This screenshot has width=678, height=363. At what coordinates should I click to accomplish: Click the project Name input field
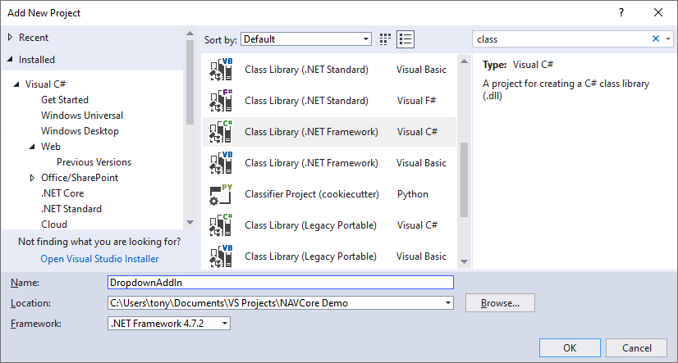coord(280,282)
